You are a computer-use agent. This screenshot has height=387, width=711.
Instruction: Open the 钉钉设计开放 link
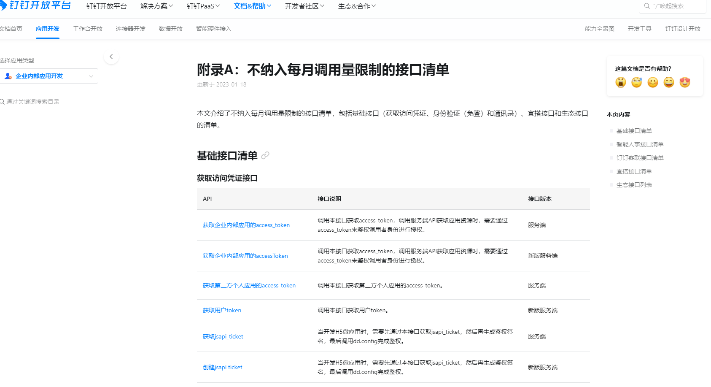click(x=683, y=29)
